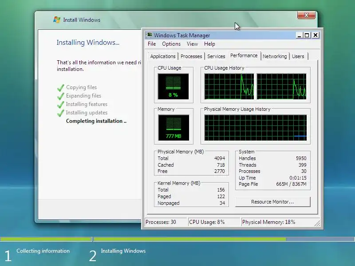This screenshot has height=266, width=355.
Task: Open the Options menu
Action: coord(171,44)
